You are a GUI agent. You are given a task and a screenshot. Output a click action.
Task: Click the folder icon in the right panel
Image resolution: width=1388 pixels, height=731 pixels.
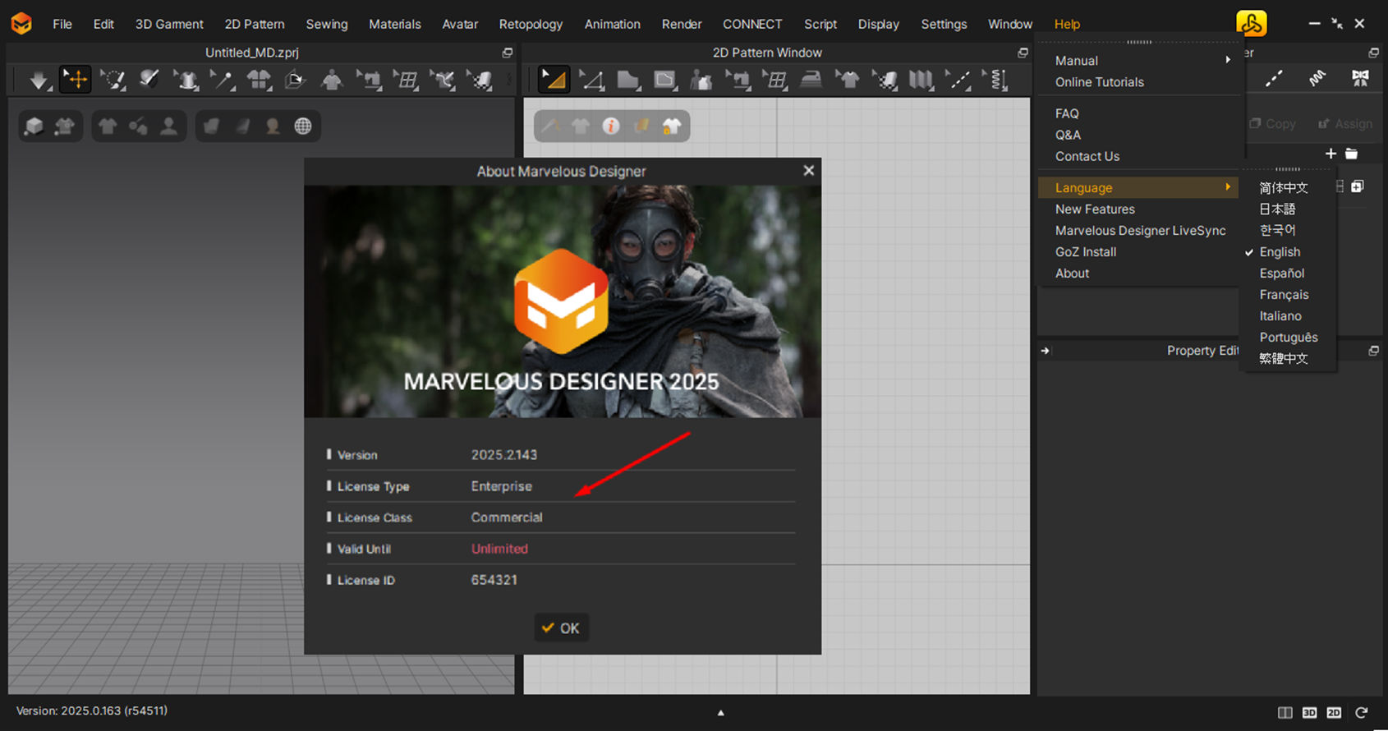(x=1352, y=154)
